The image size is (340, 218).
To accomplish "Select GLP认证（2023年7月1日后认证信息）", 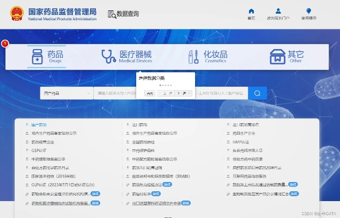I will 63,185.
